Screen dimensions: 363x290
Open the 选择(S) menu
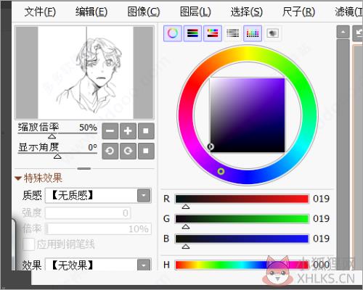pos(247,12)
